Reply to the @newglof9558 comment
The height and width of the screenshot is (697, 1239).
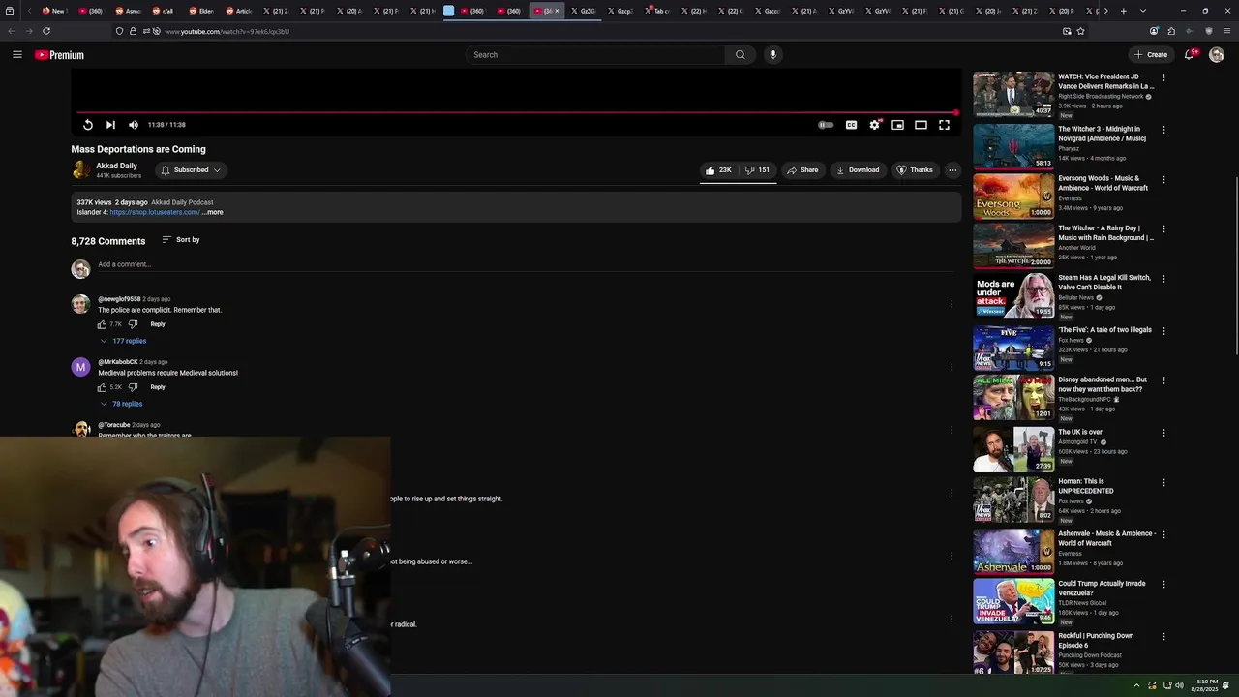[158, 324]
